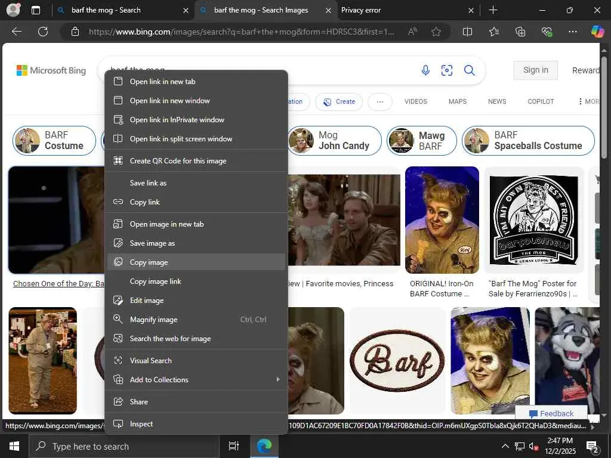Reload the page with refresh icon
Screen dimensions: 611x458
tap(43, 32)
